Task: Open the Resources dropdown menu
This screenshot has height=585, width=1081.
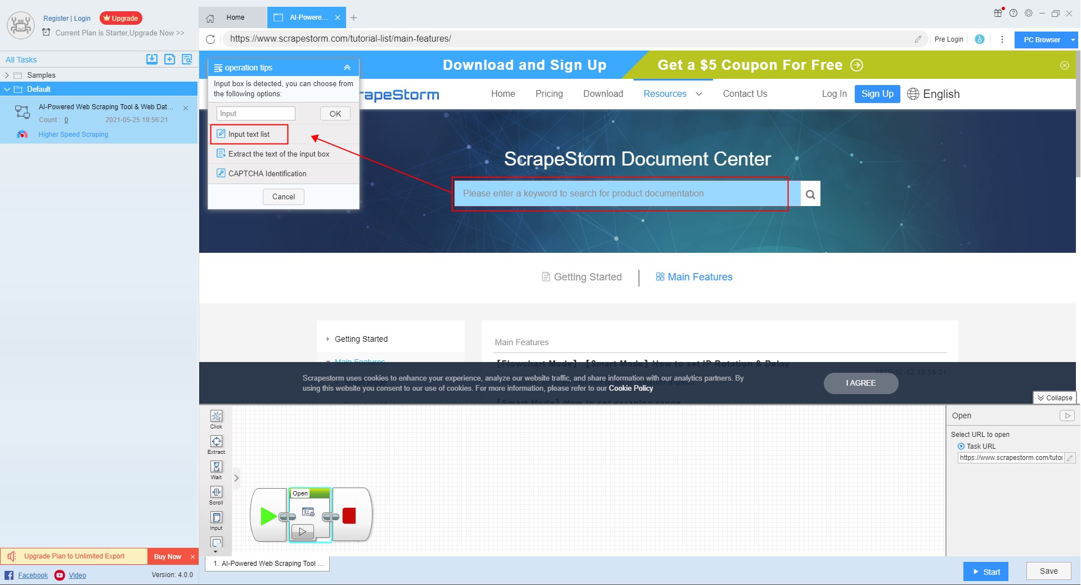Action: click(x=672, y=94)
